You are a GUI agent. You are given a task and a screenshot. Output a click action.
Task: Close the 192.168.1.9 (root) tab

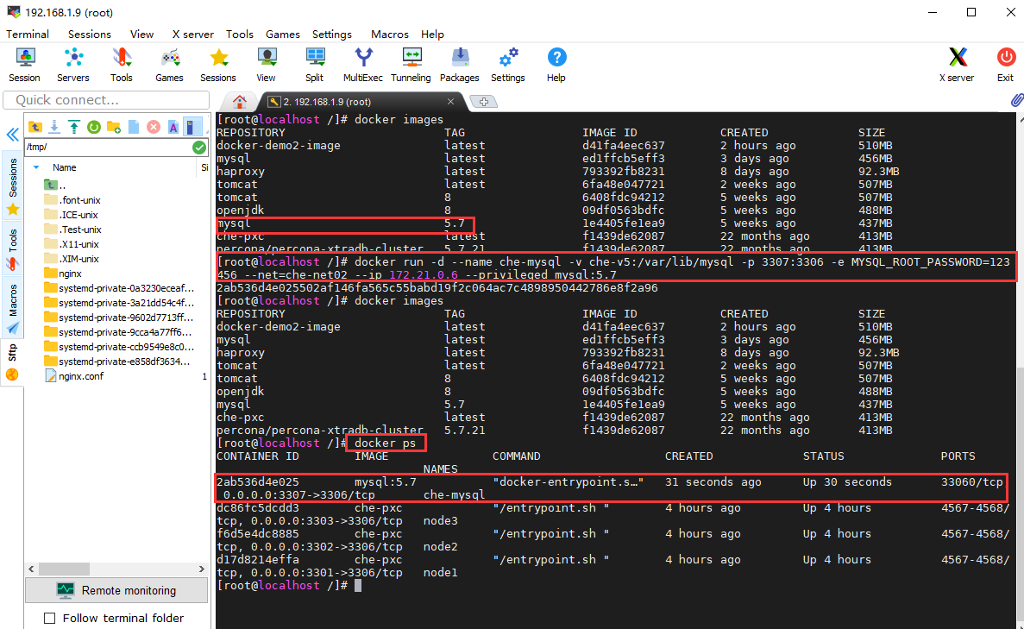(450, 101)
